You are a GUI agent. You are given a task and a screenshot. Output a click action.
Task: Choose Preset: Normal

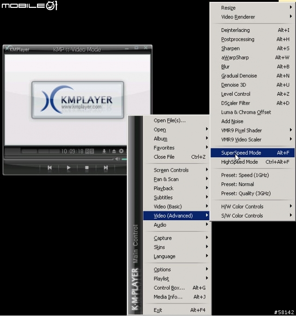[253, 184]
